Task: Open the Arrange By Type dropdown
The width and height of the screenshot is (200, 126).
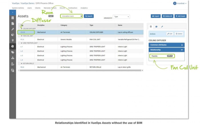Action: coord(121,17)
